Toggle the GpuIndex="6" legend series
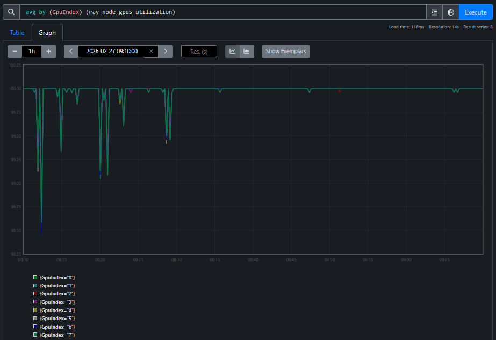The width and height of the screenshot is (496, 340). [x=58, y=327]
